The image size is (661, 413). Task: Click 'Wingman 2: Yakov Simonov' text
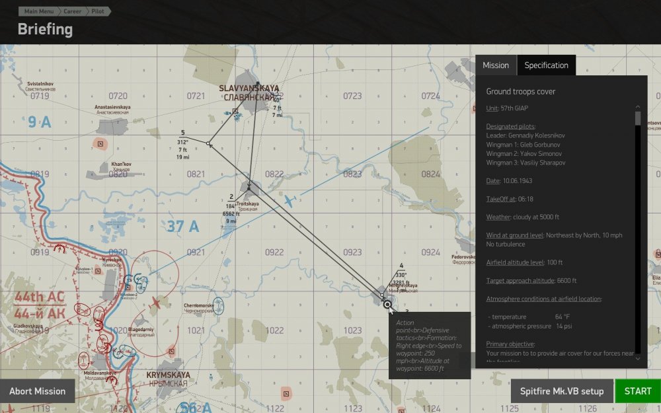(x=524, y=154)
